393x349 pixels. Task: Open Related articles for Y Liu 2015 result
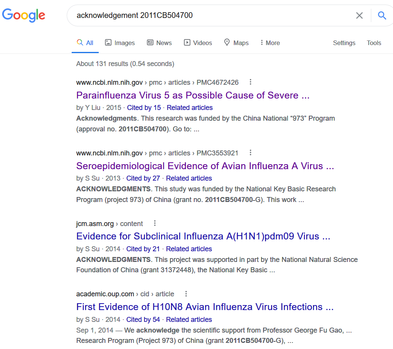pyautogui.click(x=190, y=107)
